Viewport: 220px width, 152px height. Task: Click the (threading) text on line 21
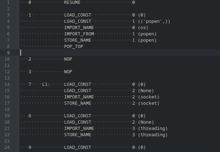(153, 129)
